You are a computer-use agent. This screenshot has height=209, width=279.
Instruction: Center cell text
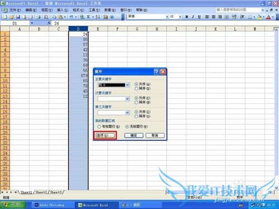click(214, 17)
